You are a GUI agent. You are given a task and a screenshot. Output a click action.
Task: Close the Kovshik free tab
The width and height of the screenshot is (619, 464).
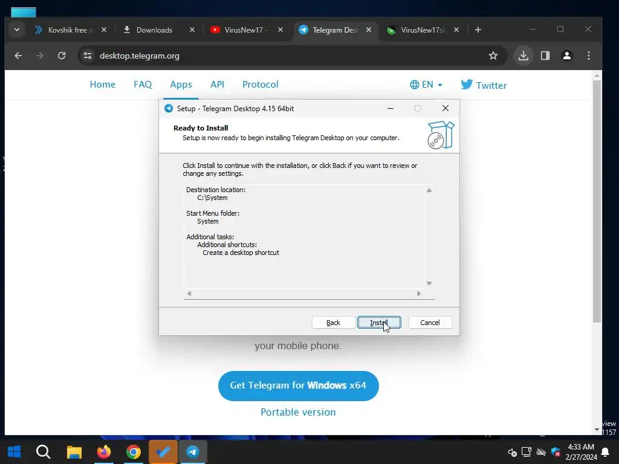[x=104, y=30]
